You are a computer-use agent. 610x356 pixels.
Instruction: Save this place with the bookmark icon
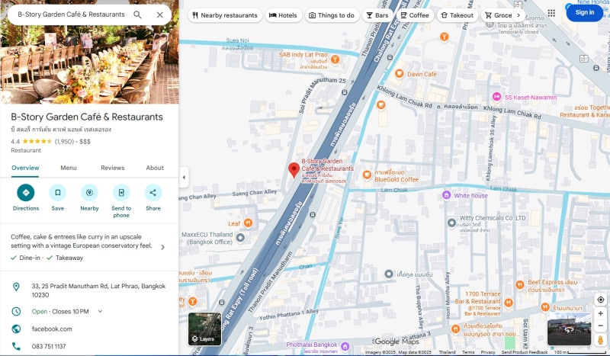pos(58,193)
